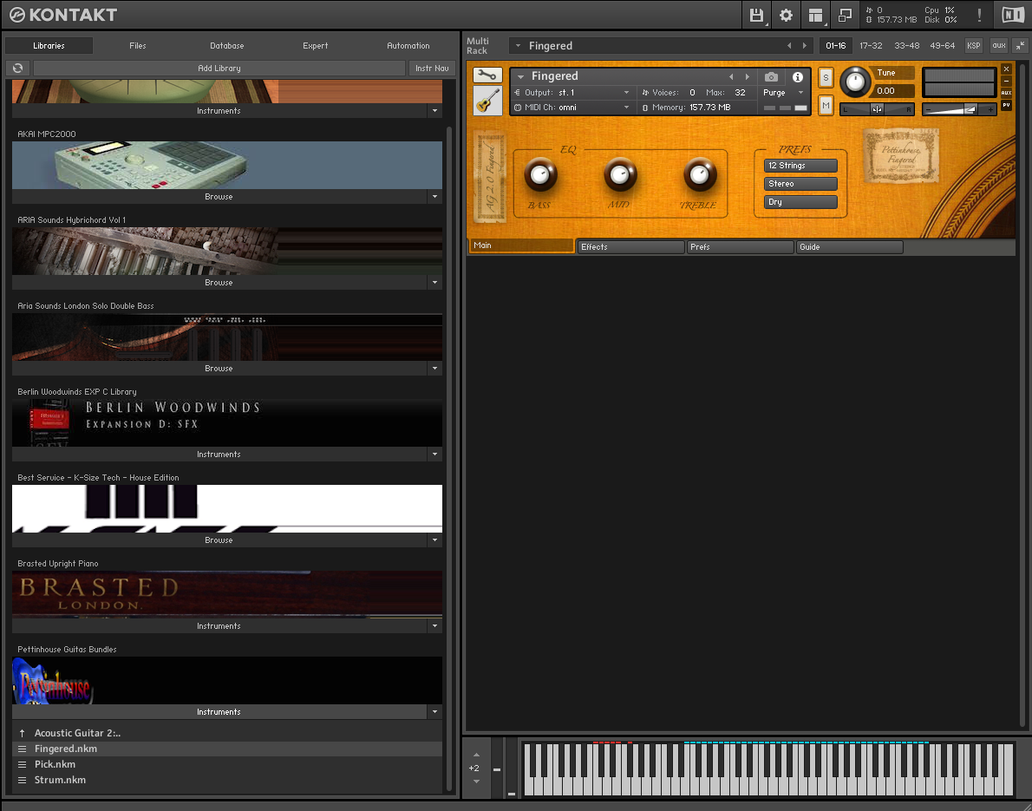Image resolution: width=1032 pixels, height=811 pixels.
Task: Open Kontakt options gear icon
Action: click(x=786, y=15)
